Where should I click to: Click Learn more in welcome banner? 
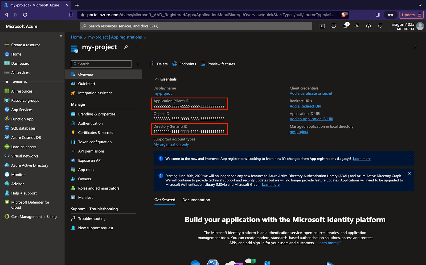coord(362,159)
